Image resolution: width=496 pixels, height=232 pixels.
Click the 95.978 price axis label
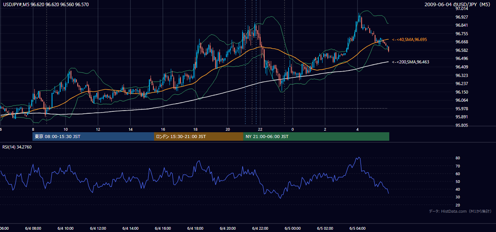pos(461,109)
